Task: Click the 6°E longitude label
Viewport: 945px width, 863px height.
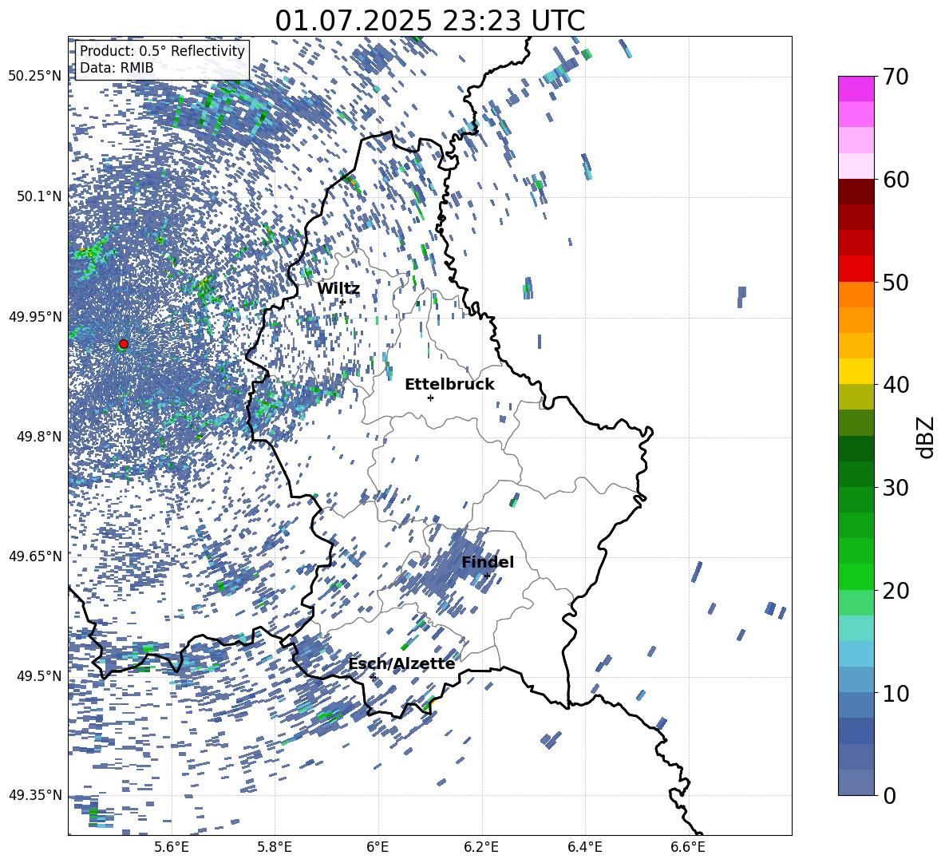Action: (378, 847)
